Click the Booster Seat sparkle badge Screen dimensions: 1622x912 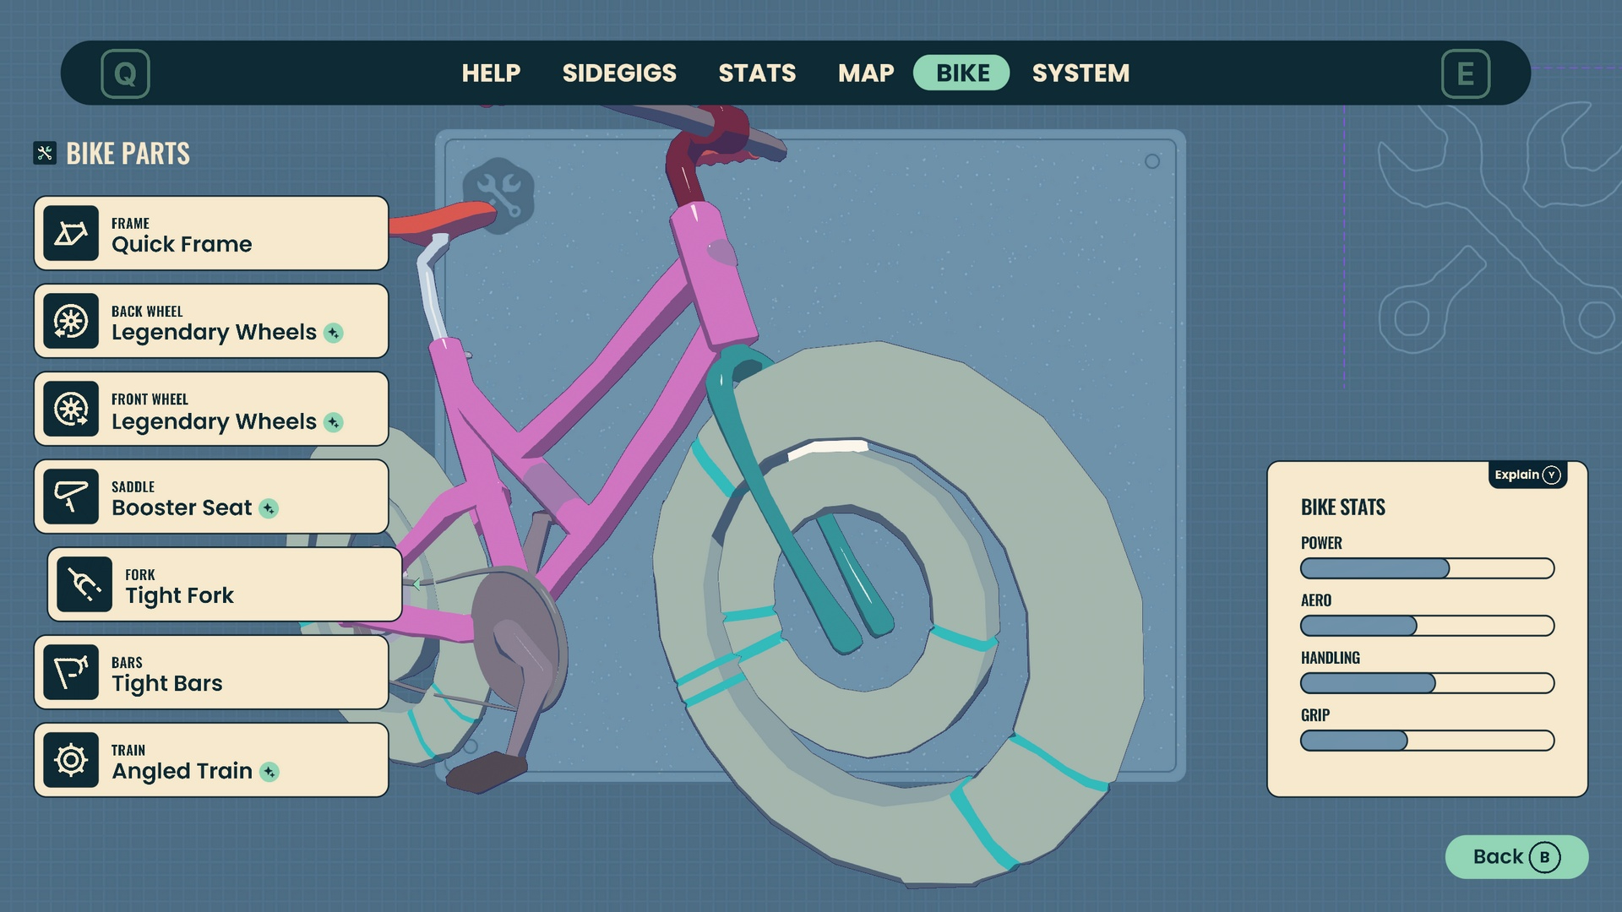point(269,508)
